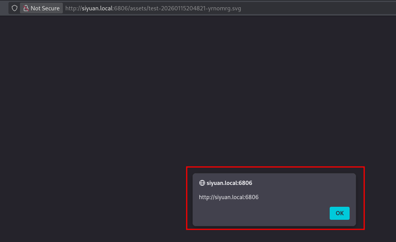Click the crossed-out padlock security icon
396x242 pixels.
[26, 8]
